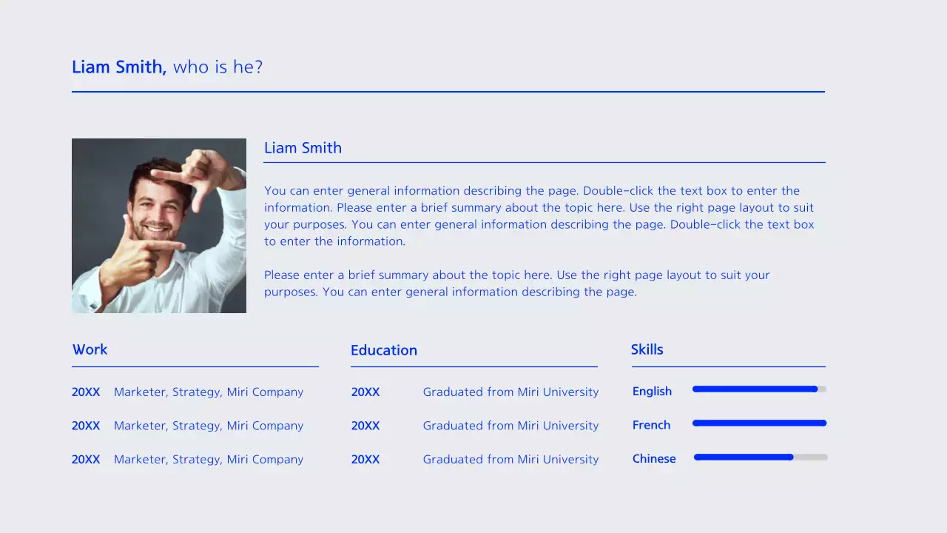
Task: Select the Work section heading
Action: [x=90, y=349]
